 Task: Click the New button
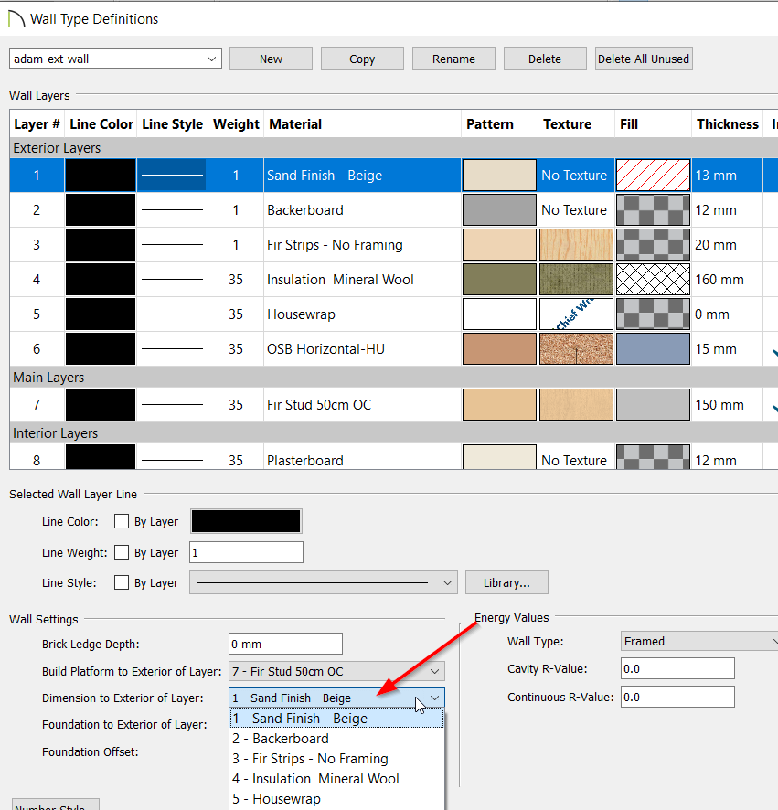pos(271,59)
